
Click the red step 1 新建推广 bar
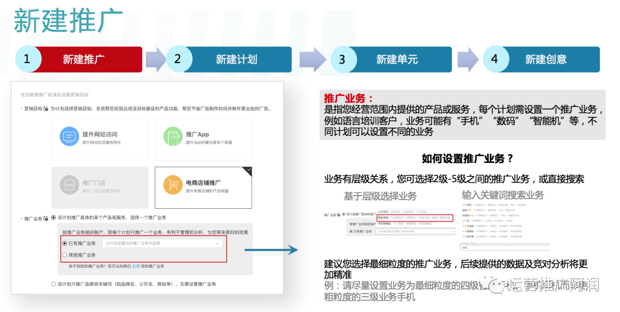click(x=79, y=59)
